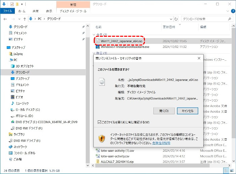Select DVD ドライブ (E:) CCCOMA_X64FRE_JA-JP_DV9
Viewport: 236px width, 174px height.
pos(44,122)
